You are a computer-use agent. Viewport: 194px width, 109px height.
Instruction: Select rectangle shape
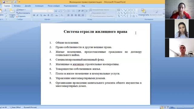pyautogui.click(x=128, y=10)
